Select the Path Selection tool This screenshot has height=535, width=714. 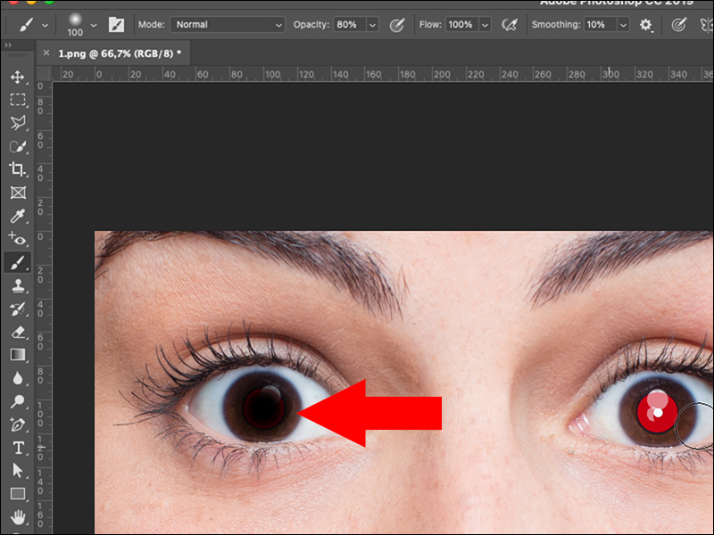[x=17, y=471]
